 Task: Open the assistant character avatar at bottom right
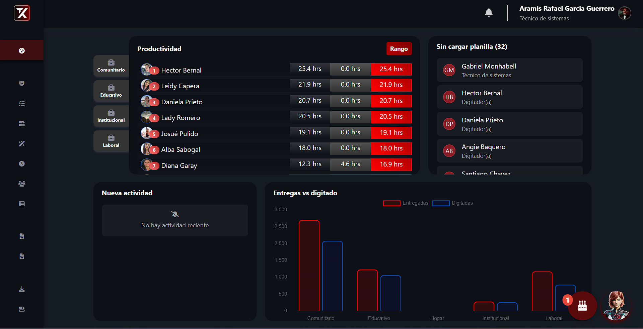pos(616,306)
